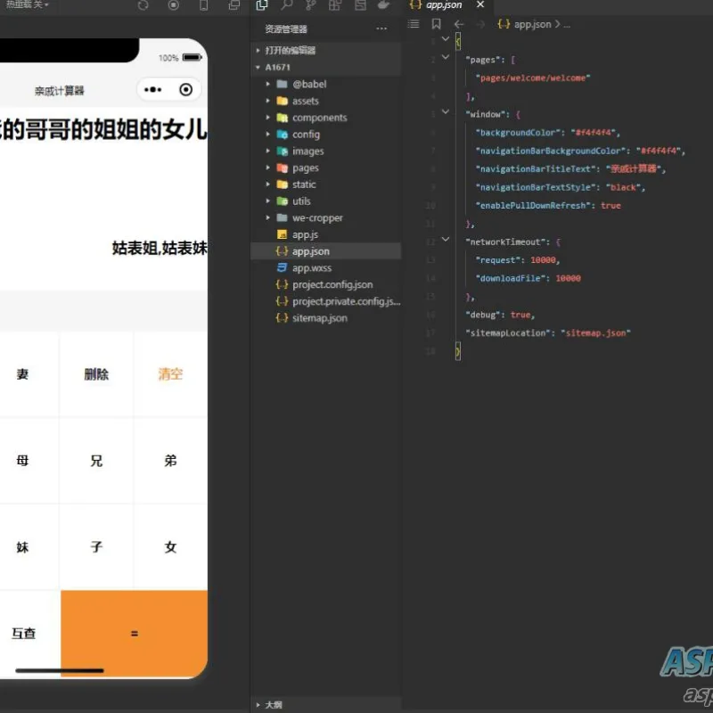Click the mini program capsule close circle
The width and height of the screenshot is (713, 713).
[185, 90]
